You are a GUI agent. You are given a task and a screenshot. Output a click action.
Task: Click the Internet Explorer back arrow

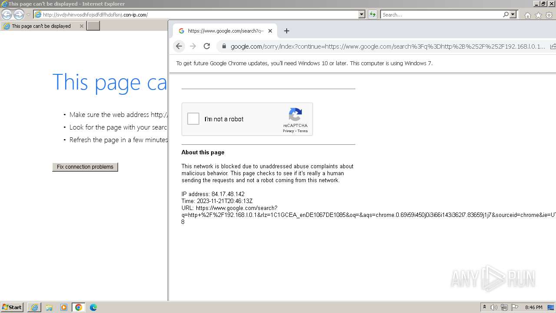[x=7, y=14]
